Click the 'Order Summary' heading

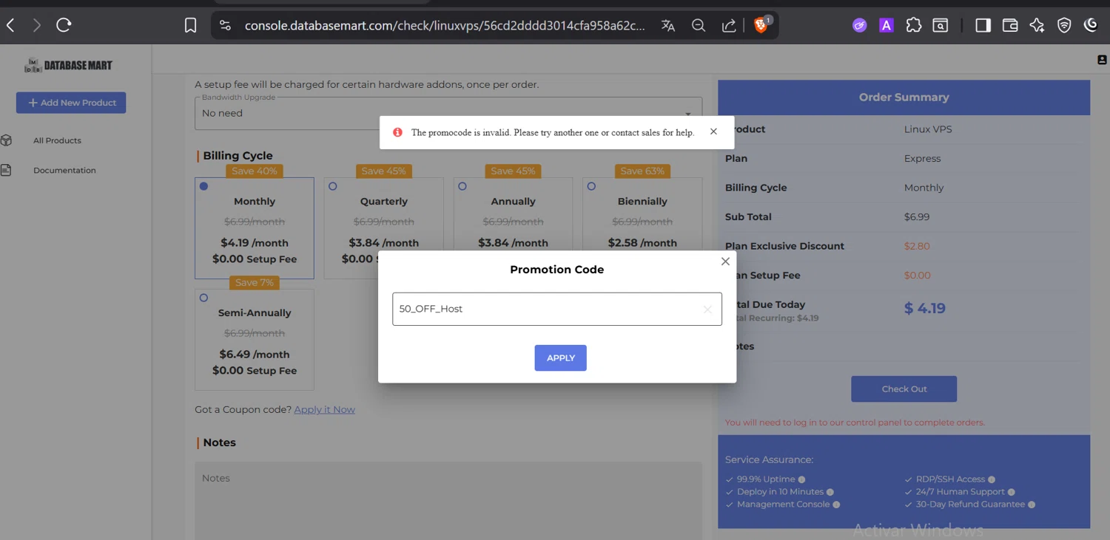tap(904, 97)
